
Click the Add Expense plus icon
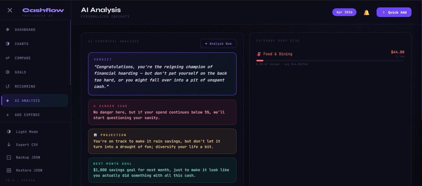(x=8, y=115)
